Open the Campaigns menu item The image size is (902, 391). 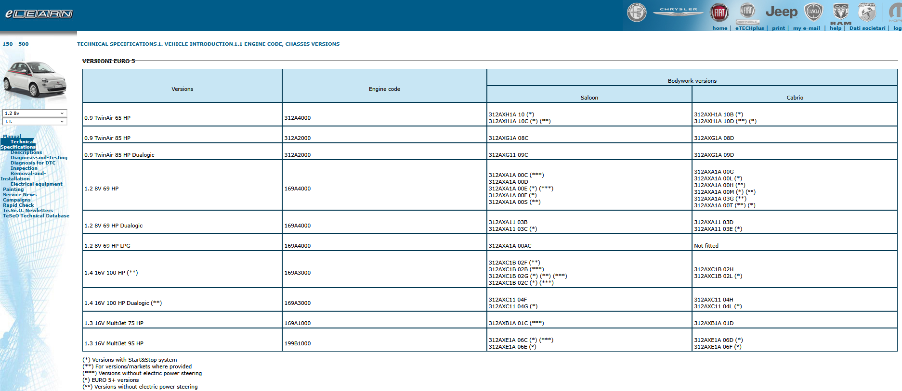[17, 200]
